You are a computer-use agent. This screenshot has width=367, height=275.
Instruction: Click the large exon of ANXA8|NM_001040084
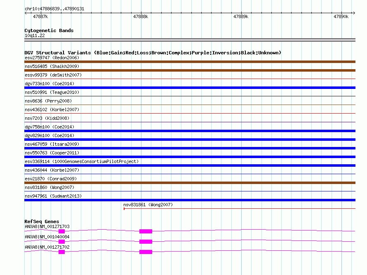click(x=146, y=242)
